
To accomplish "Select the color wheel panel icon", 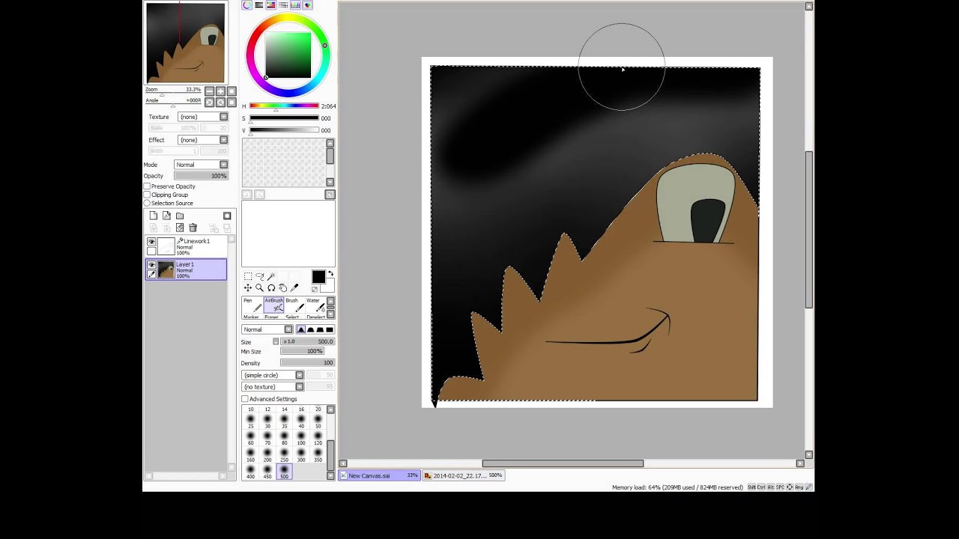I will click(246, 5).
